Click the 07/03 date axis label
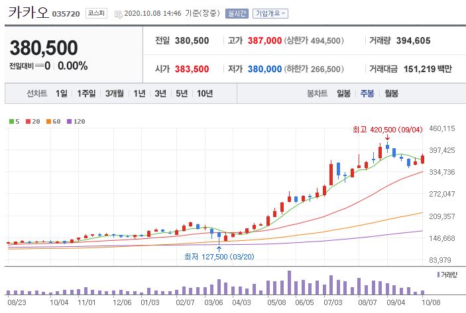 [x=333, y=302]
